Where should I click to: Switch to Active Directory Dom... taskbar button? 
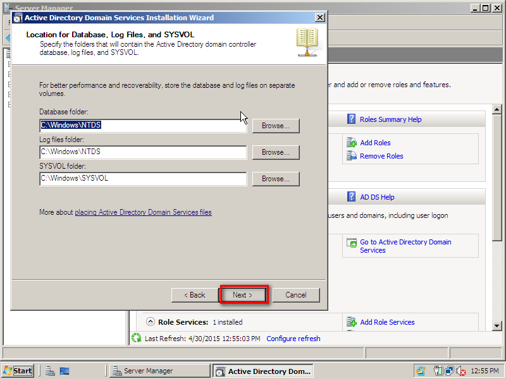coord(262,371)
